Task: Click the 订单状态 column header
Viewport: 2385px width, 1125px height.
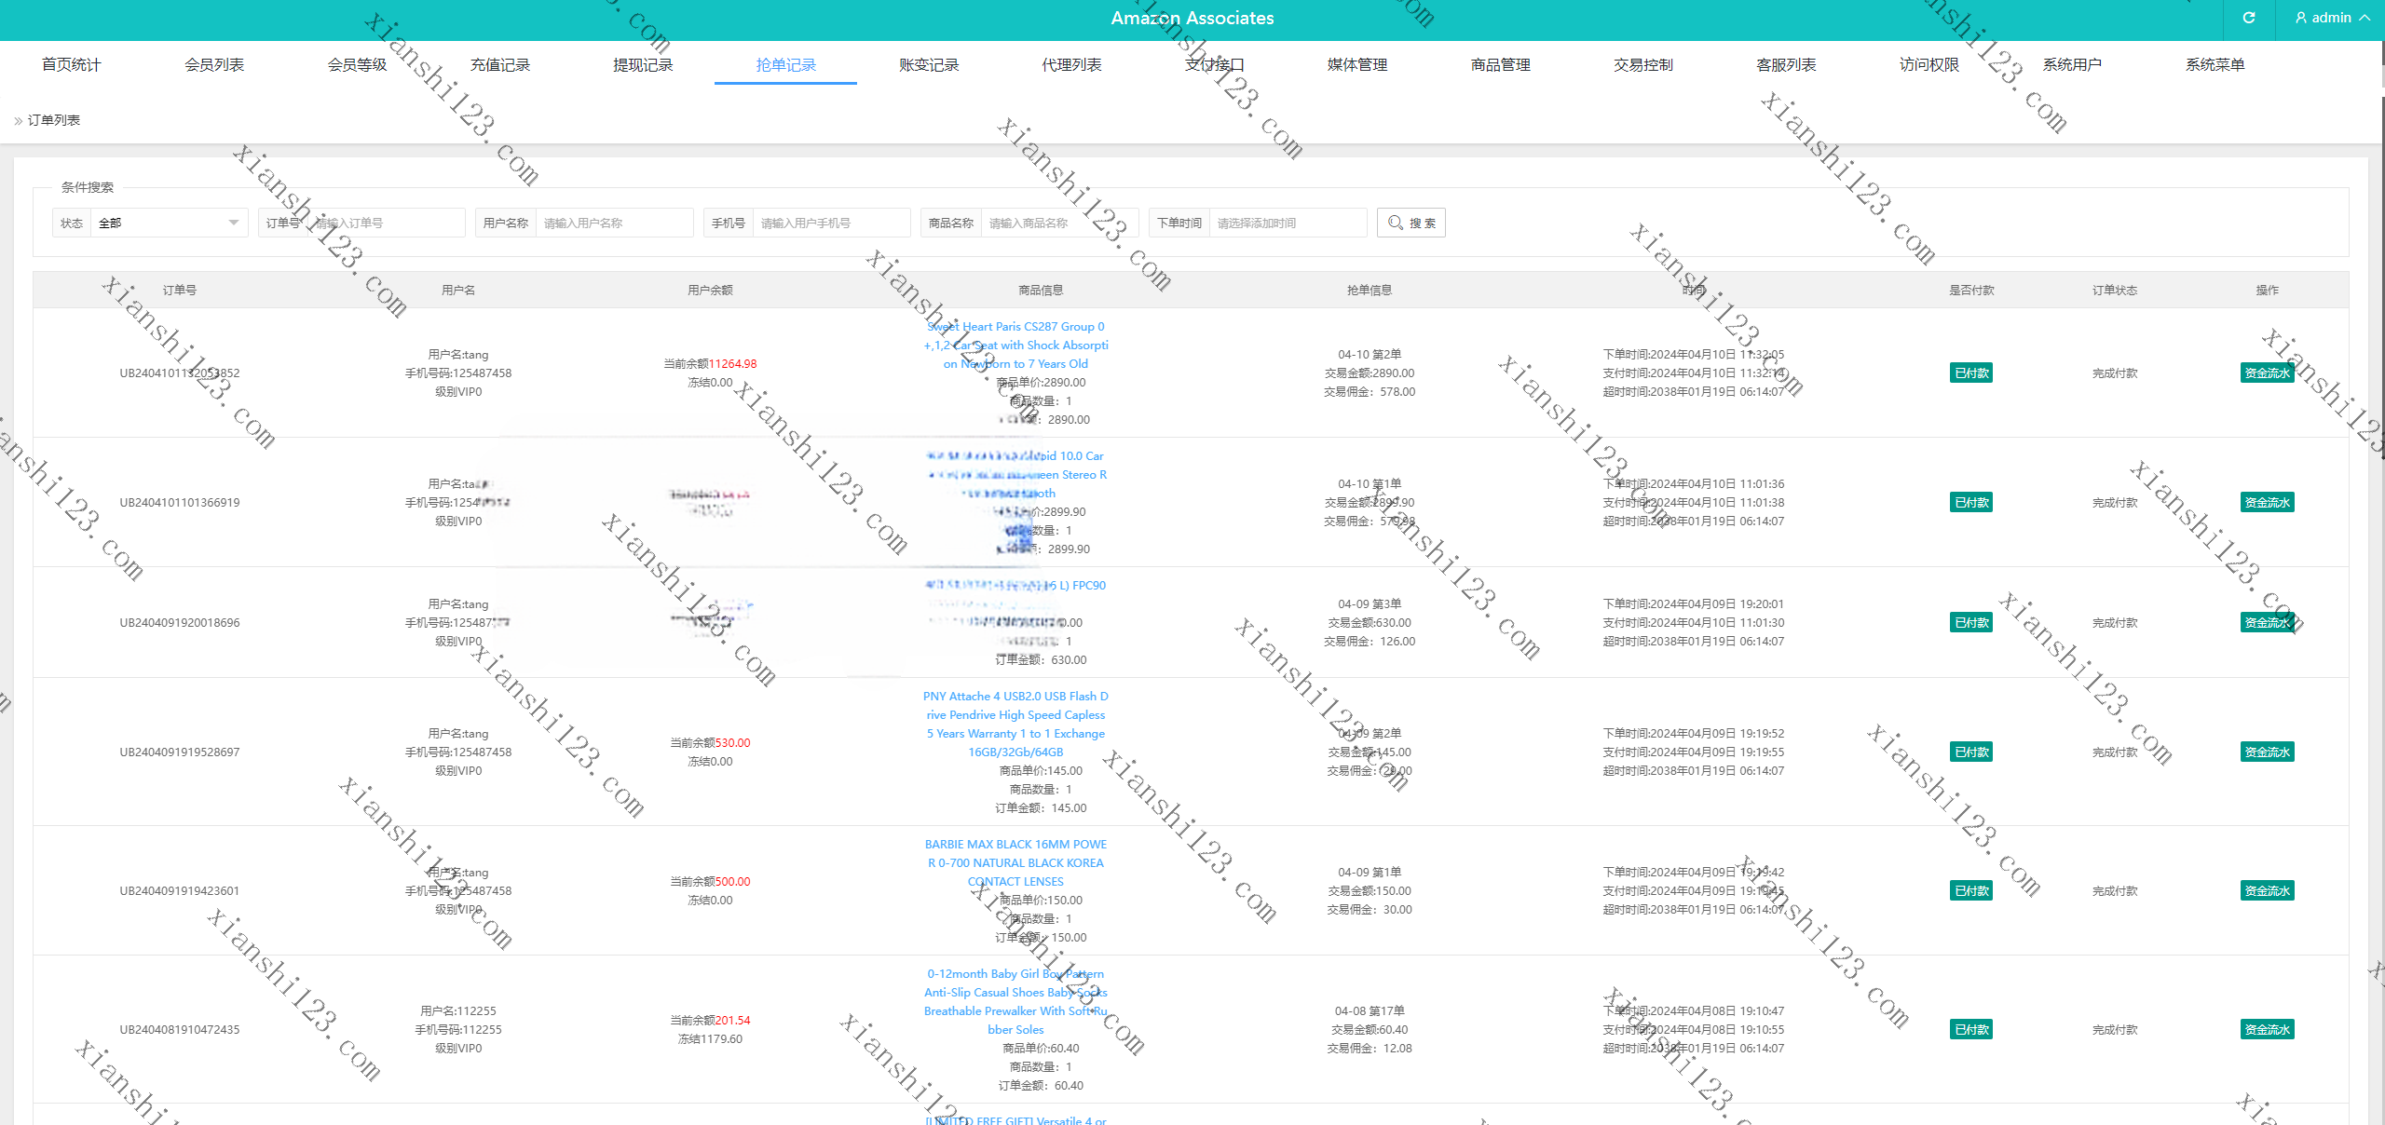Action: click(2115, 290)
